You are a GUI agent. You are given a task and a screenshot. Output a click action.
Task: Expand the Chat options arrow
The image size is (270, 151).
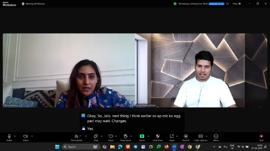102,136
